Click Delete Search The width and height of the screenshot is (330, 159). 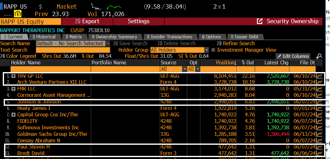pyautogui.click(x=176, y=44)
